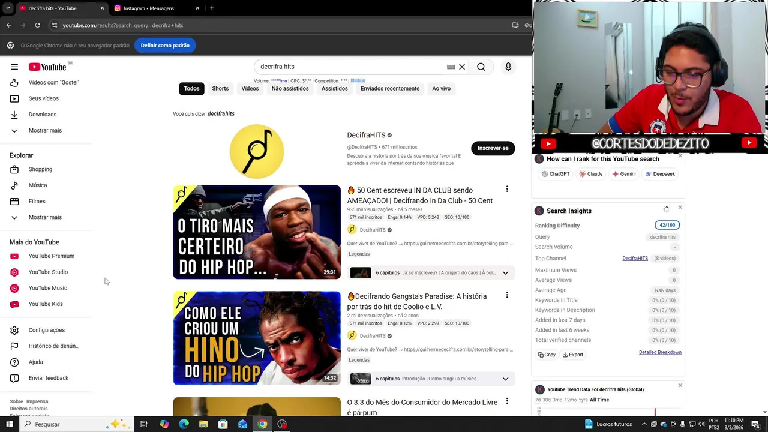The height and width of the screenshot is (432, 768).
Task: Open options menu for 50 Cent video
Action: pos(507,190)
